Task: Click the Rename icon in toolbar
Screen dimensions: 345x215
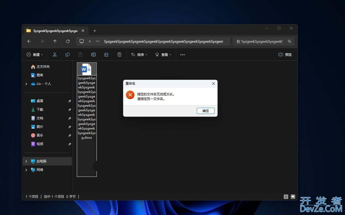Action: pyautogui.click(x=93, y=54)
